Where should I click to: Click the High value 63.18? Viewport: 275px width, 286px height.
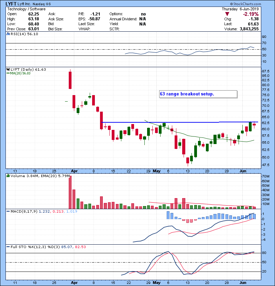coord(34,19)
